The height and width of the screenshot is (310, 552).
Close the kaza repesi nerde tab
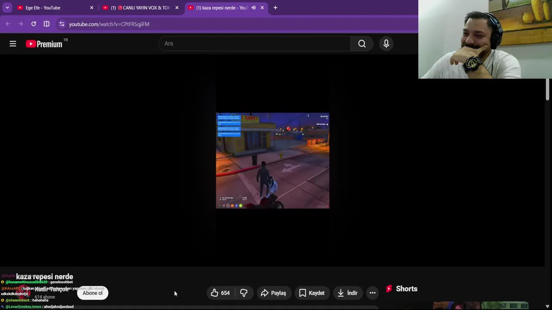click(x=262, y=8)
